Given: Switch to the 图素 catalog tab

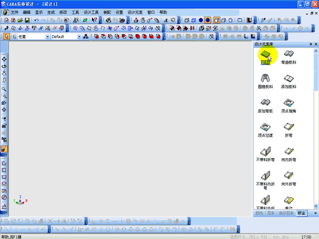Looking at the screenshot, I should pos(271,213).
